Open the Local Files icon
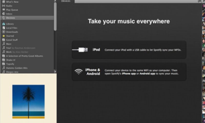This screenshot has width=205, height=123. coord(4,28)
